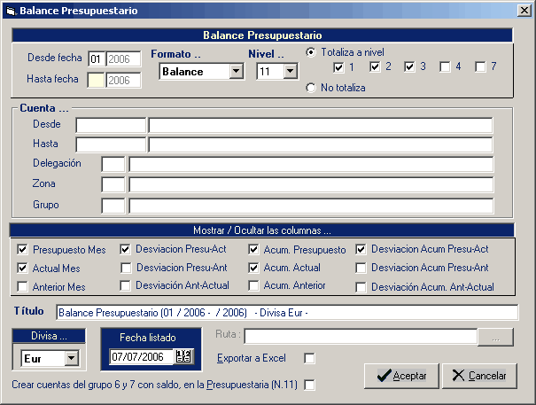Click the Grupo description field
This screenshot has height=405, width=536.
[x=311, y=206]
